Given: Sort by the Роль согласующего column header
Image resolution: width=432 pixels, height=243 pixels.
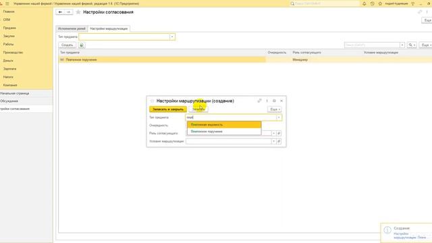Looking at the screenshot, I should (306, 53).
